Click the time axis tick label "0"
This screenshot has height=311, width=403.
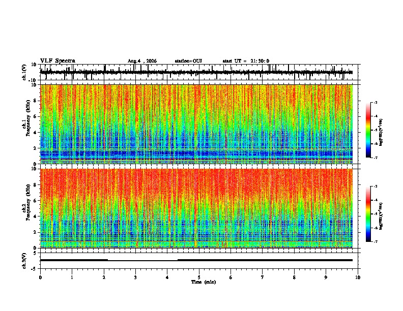click(x=40, y=277)
